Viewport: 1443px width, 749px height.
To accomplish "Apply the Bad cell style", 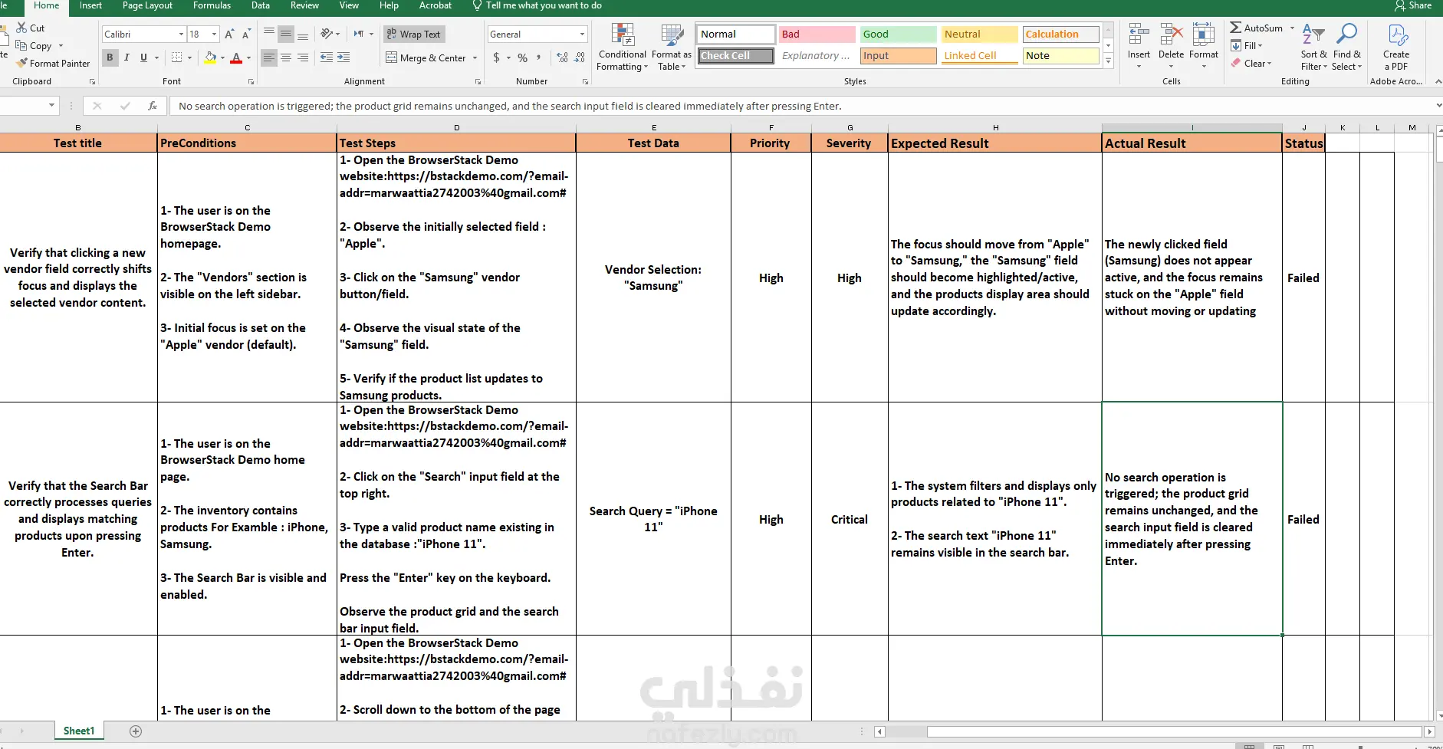I will click(817, 34).
